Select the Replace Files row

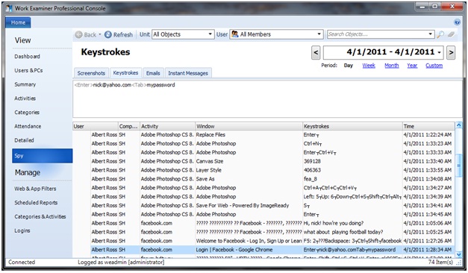point(272,135)
